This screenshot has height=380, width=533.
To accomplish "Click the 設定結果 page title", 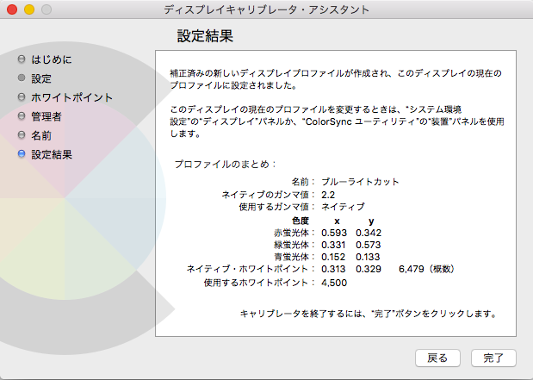I will 205,36.
